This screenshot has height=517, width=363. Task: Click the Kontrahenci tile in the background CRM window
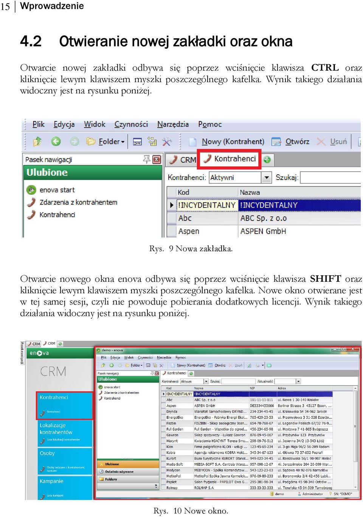point(65,406)
